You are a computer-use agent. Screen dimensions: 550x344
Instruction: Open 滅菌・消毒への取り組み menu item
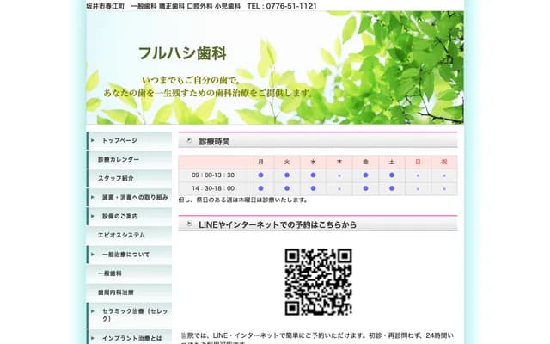[130, 197]
